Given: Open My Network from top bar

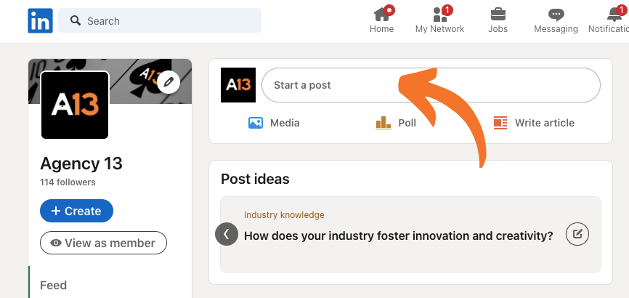Looking at the screenshot, I should click(x=439, y=20).
